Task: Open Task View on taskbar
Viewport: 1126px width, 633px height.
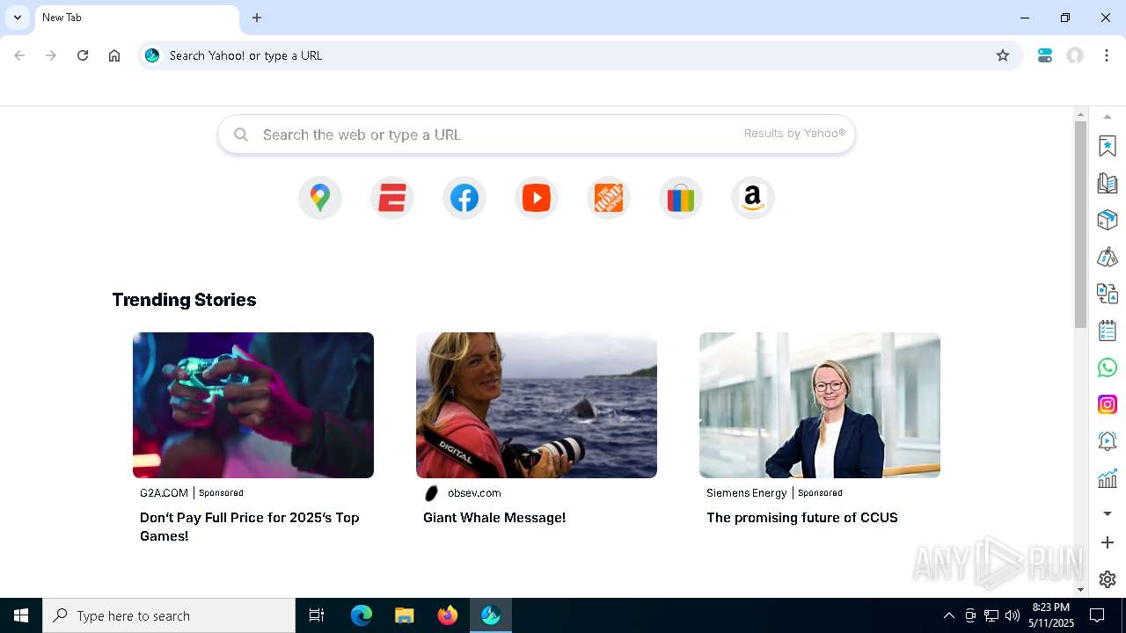Action: coord(317,615)
